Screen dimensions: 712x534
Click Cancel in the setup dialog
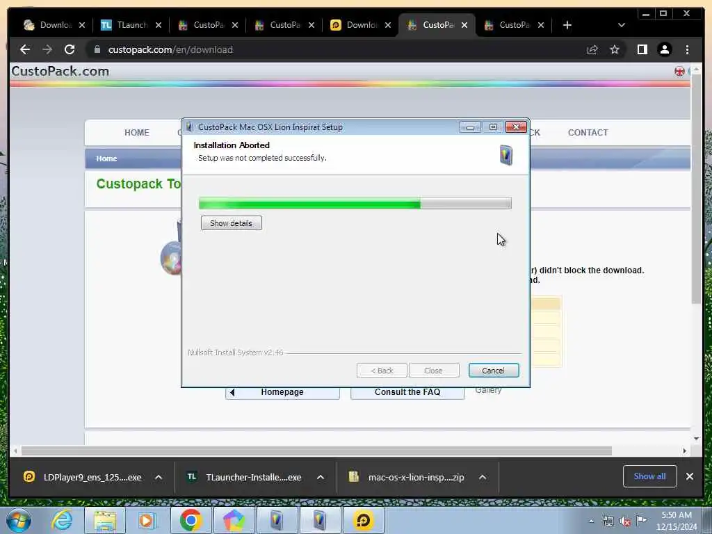point(493,371)
